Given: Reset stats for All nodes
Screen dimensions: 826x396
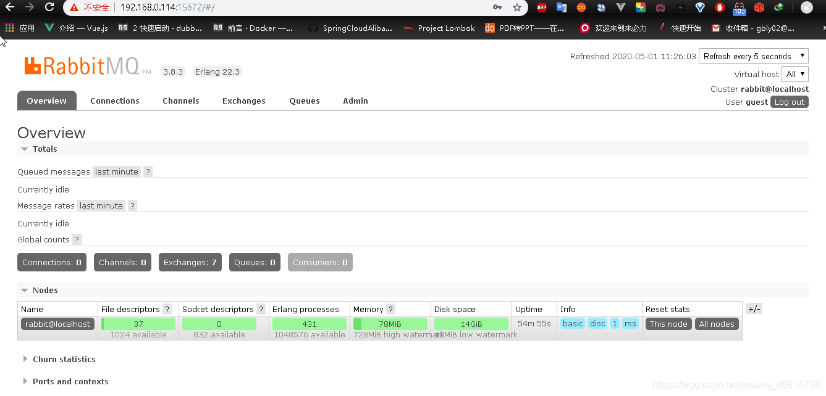Looking at the screenshot, I should 717,324.
